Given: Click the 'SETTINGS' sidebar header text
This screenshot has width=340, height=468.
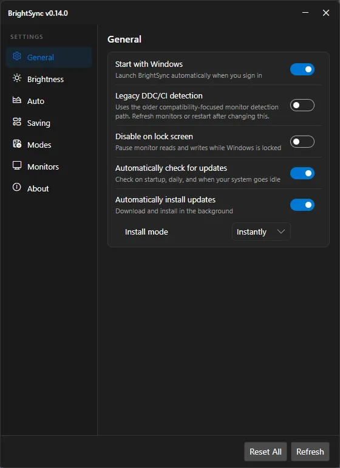Looking at the screenshot, I should point(27,37).
